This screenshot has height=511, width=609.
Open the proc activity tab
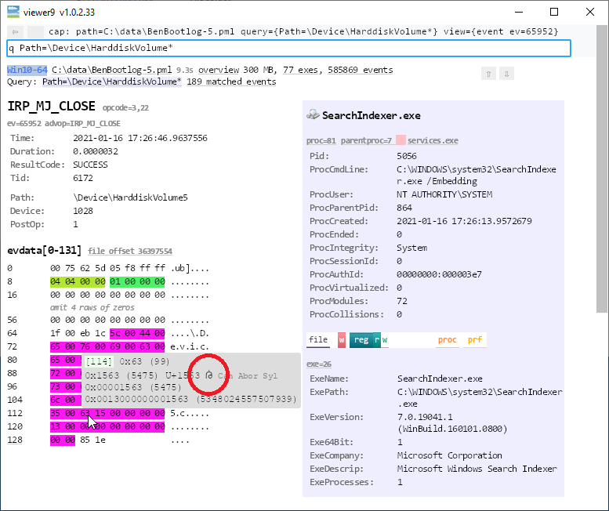[447, 339]
